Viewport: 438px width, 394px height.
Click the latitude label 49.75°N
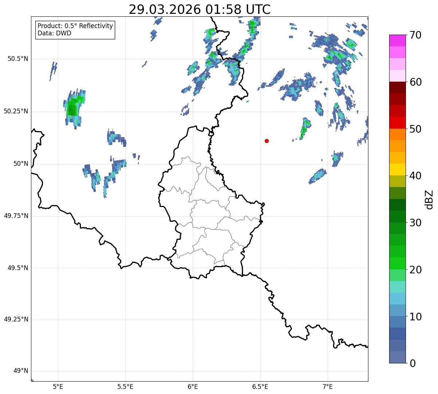point(16,216)
